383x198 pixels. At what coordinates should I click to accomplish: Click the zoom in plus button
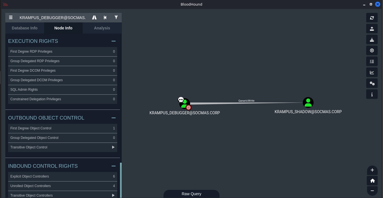(x=372, y=170)
